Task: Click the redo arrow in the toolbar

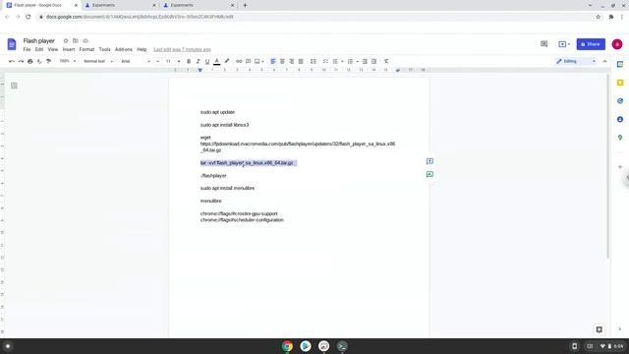Action: (x=21, y=61)
